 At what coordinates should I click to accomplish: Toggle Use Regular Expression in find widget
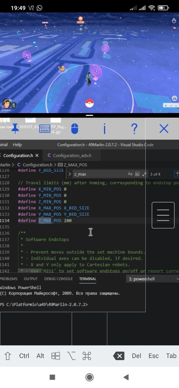pos(144,174)
